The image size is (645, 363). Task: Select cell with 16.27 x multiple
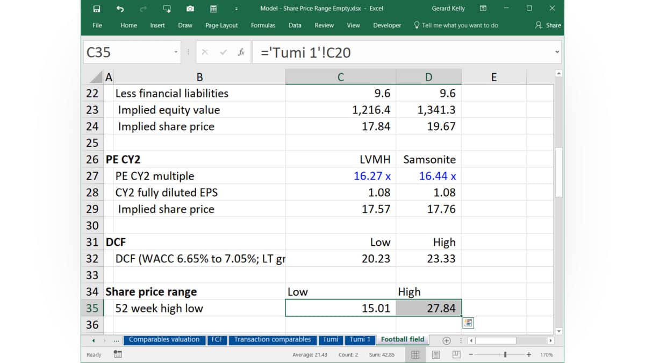pos(340,176)
